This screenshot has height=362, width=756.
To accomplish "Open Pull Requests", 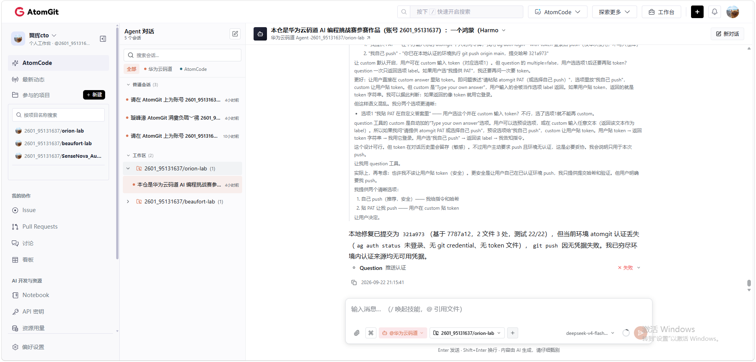I will tap(35, 227).
